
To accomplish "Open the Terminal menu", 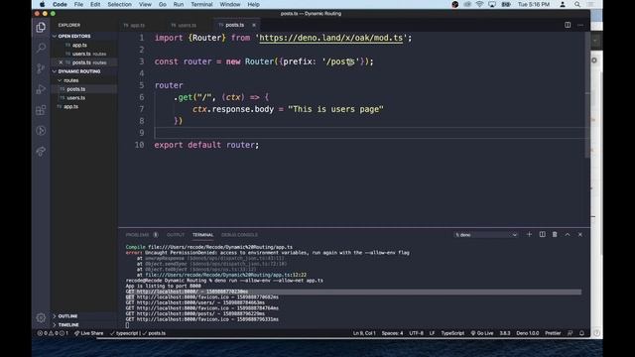I will pyautogui.click(x=201, y=4).
